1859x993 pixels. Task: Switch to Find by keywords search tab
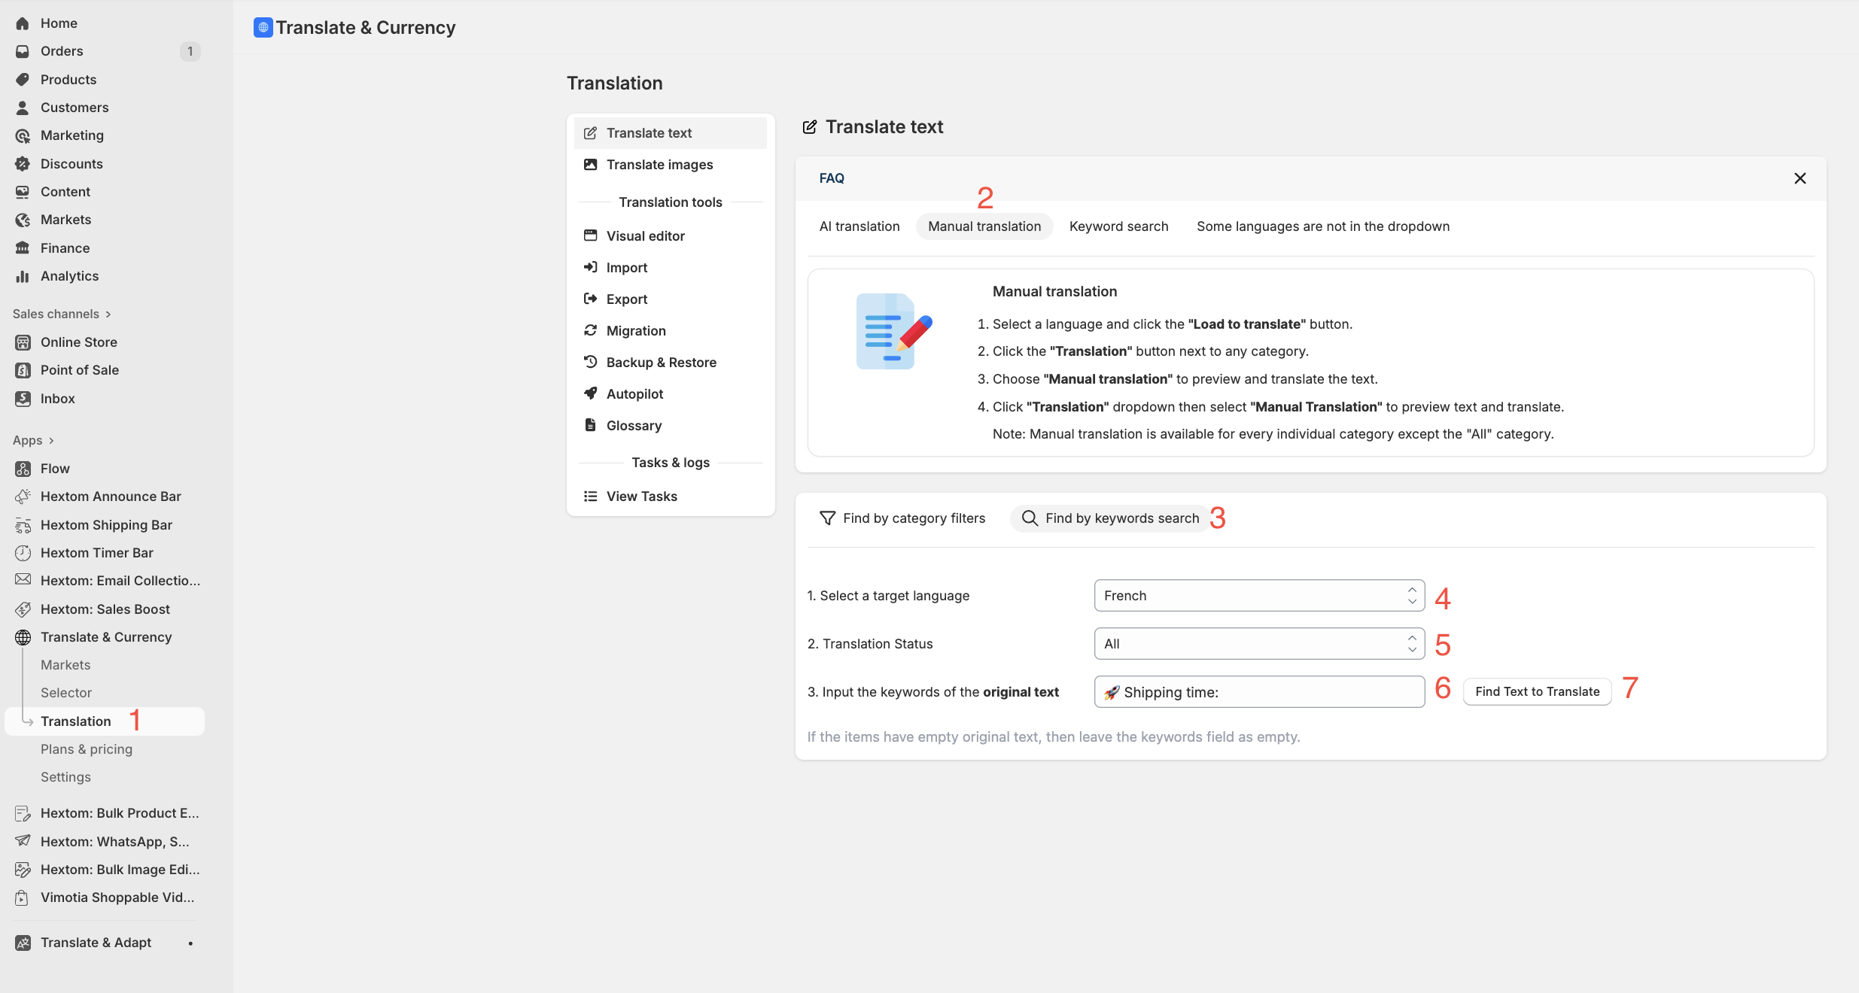(x=1109, y=518)
